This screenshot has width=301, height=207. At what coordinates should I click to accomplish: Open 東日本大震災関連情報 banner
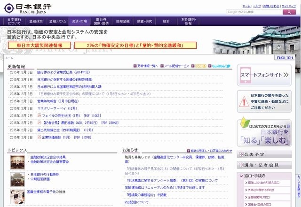[x=40, y=46]
